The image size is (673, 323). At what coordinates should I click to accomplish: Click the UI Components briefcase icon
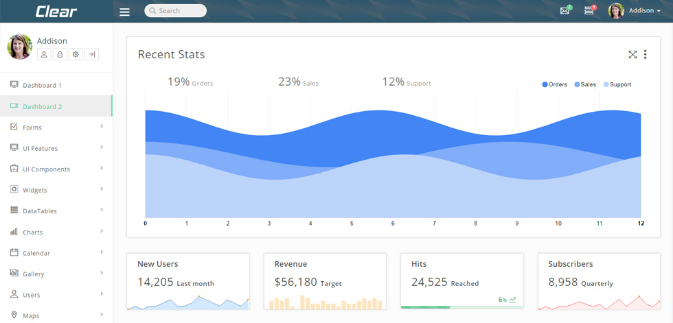pyautogui.click(x=14, y=168)
